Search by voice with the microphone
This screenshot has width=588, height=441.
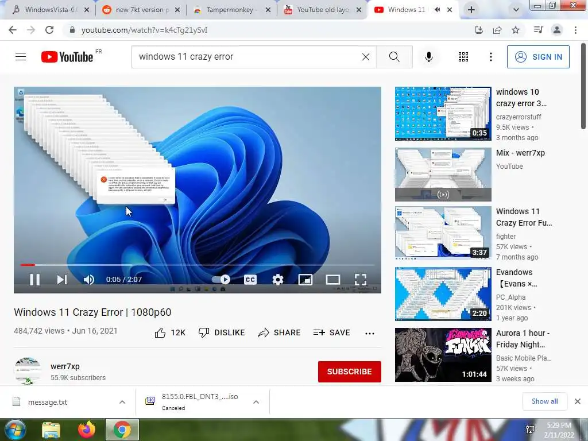428,57
